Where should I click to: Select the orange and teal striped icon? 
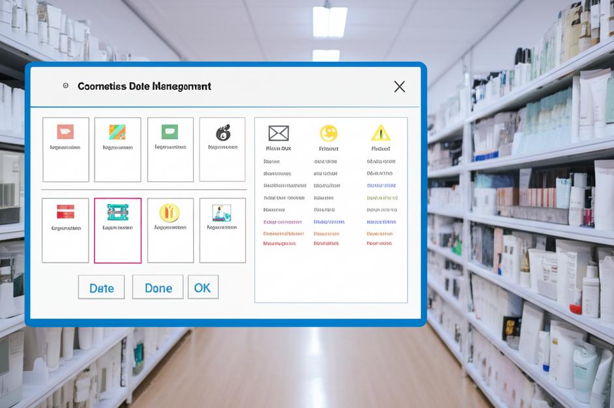117,132
